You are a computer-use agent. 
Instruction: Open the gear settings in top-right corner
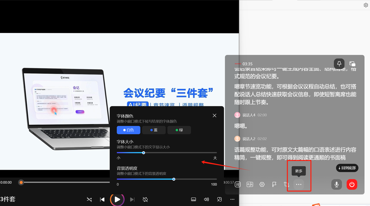coord(366,5)
